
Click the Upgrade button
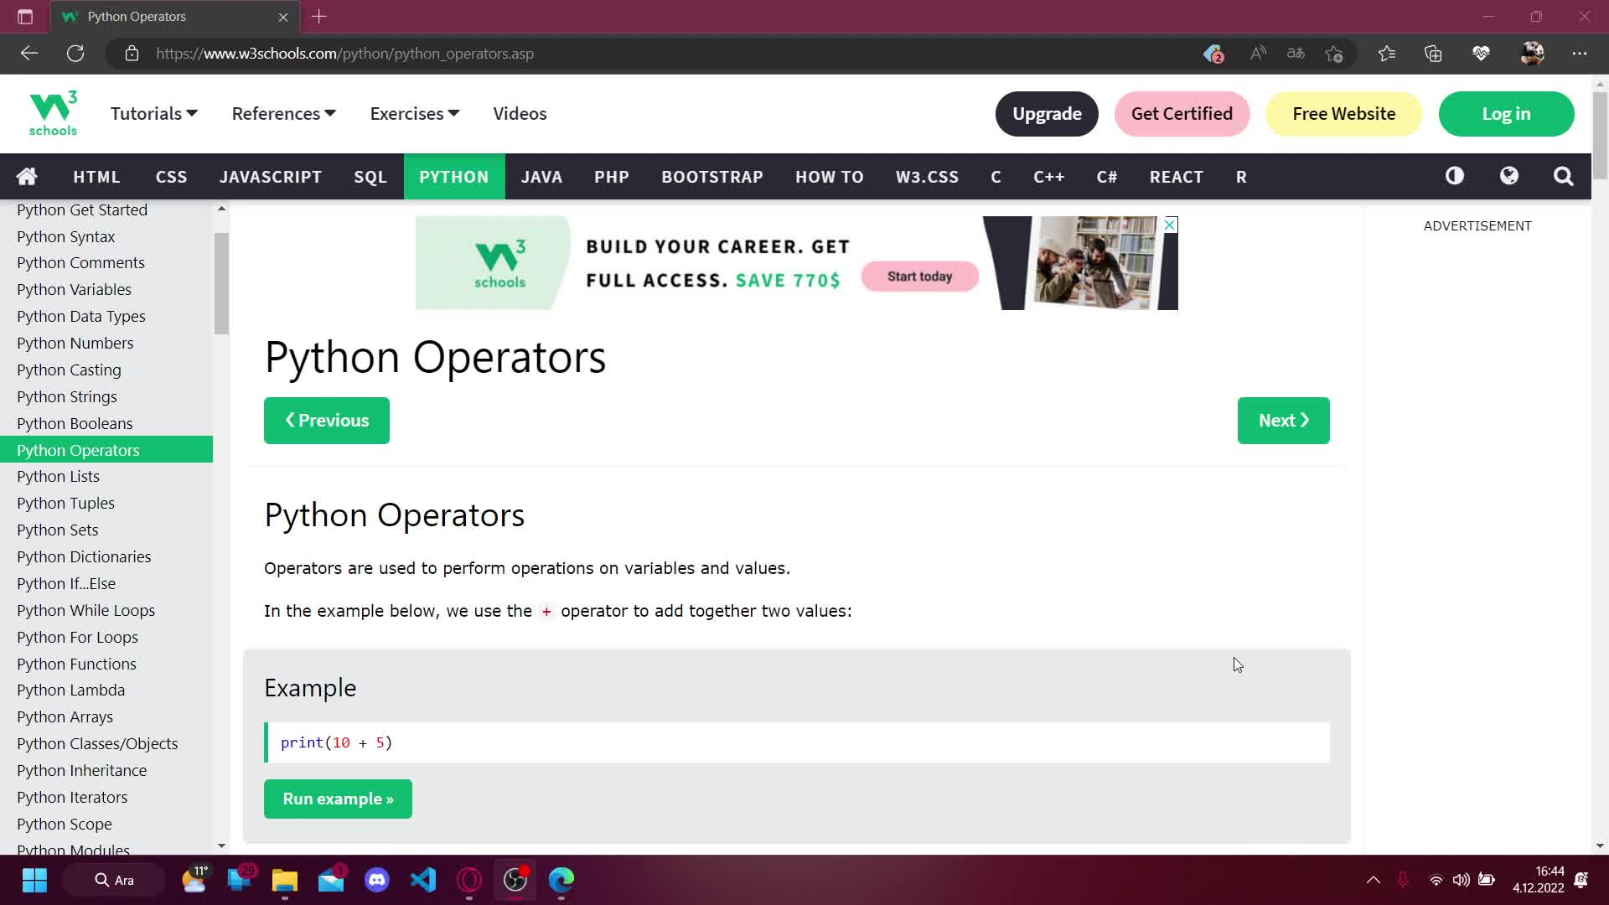[x=1047, y=114]
